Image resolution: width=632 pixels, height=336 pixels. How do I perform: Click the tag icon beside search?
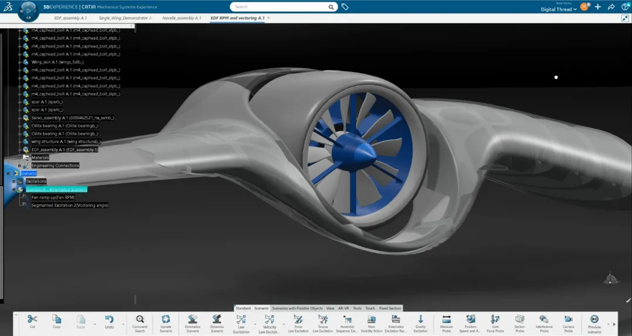coord(345,7)
